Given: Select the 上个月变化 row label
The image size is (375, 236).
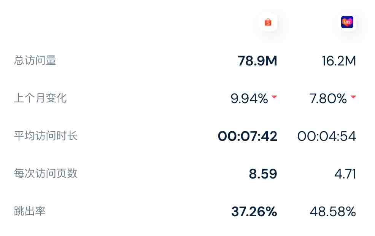Looking at the screenshot, I should click(x=40, y=98).
